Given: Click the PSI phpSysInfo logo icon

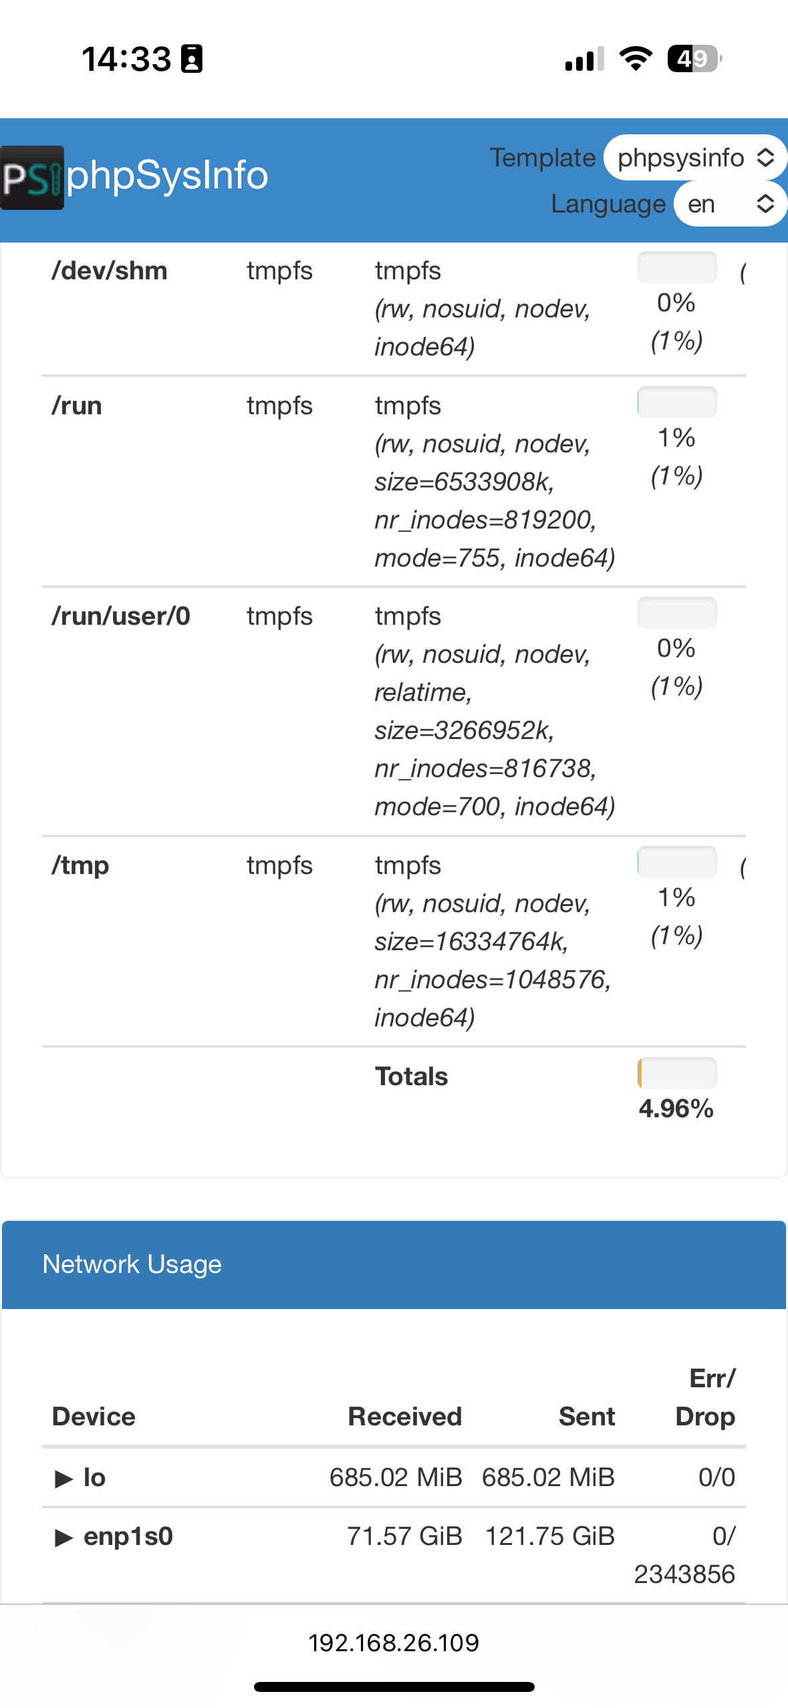Looking at the screenshot, I should [32, 178].
